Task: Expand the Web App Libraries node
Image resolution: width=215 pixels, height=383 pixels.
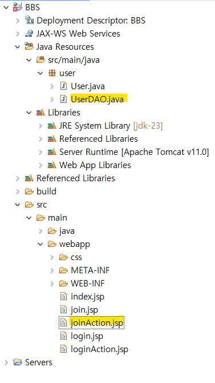Action: pyautogui.click(x=40, y=165)
